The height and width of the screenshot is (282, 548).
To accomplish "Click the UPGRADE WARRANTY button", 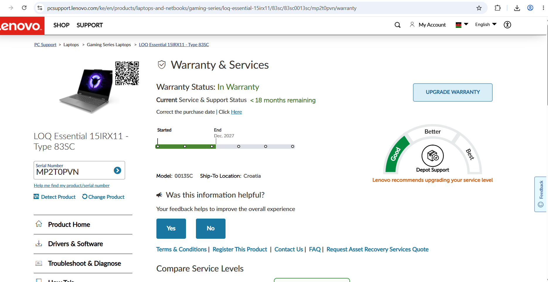I will point(453,92).
